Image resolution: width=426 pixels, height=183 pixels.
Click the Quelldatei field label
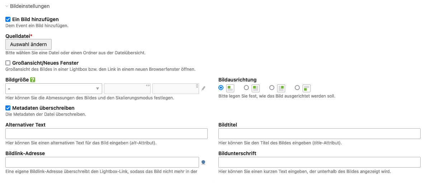pyautogui.click(x=18, y=36)
